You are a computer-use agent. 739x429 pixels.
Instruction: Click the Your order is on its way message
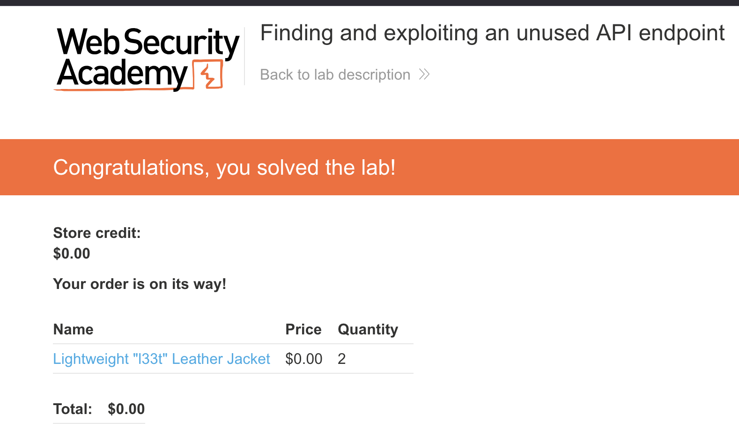(x=140, y=284)
